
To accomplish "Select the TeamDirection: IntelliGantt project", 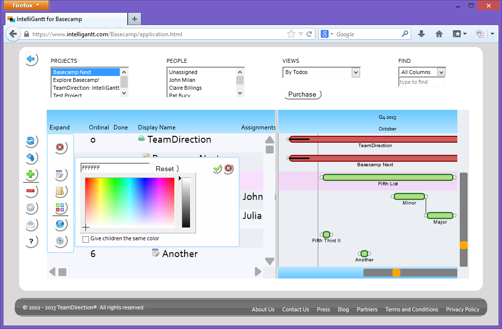I will [x=85, y=88].
